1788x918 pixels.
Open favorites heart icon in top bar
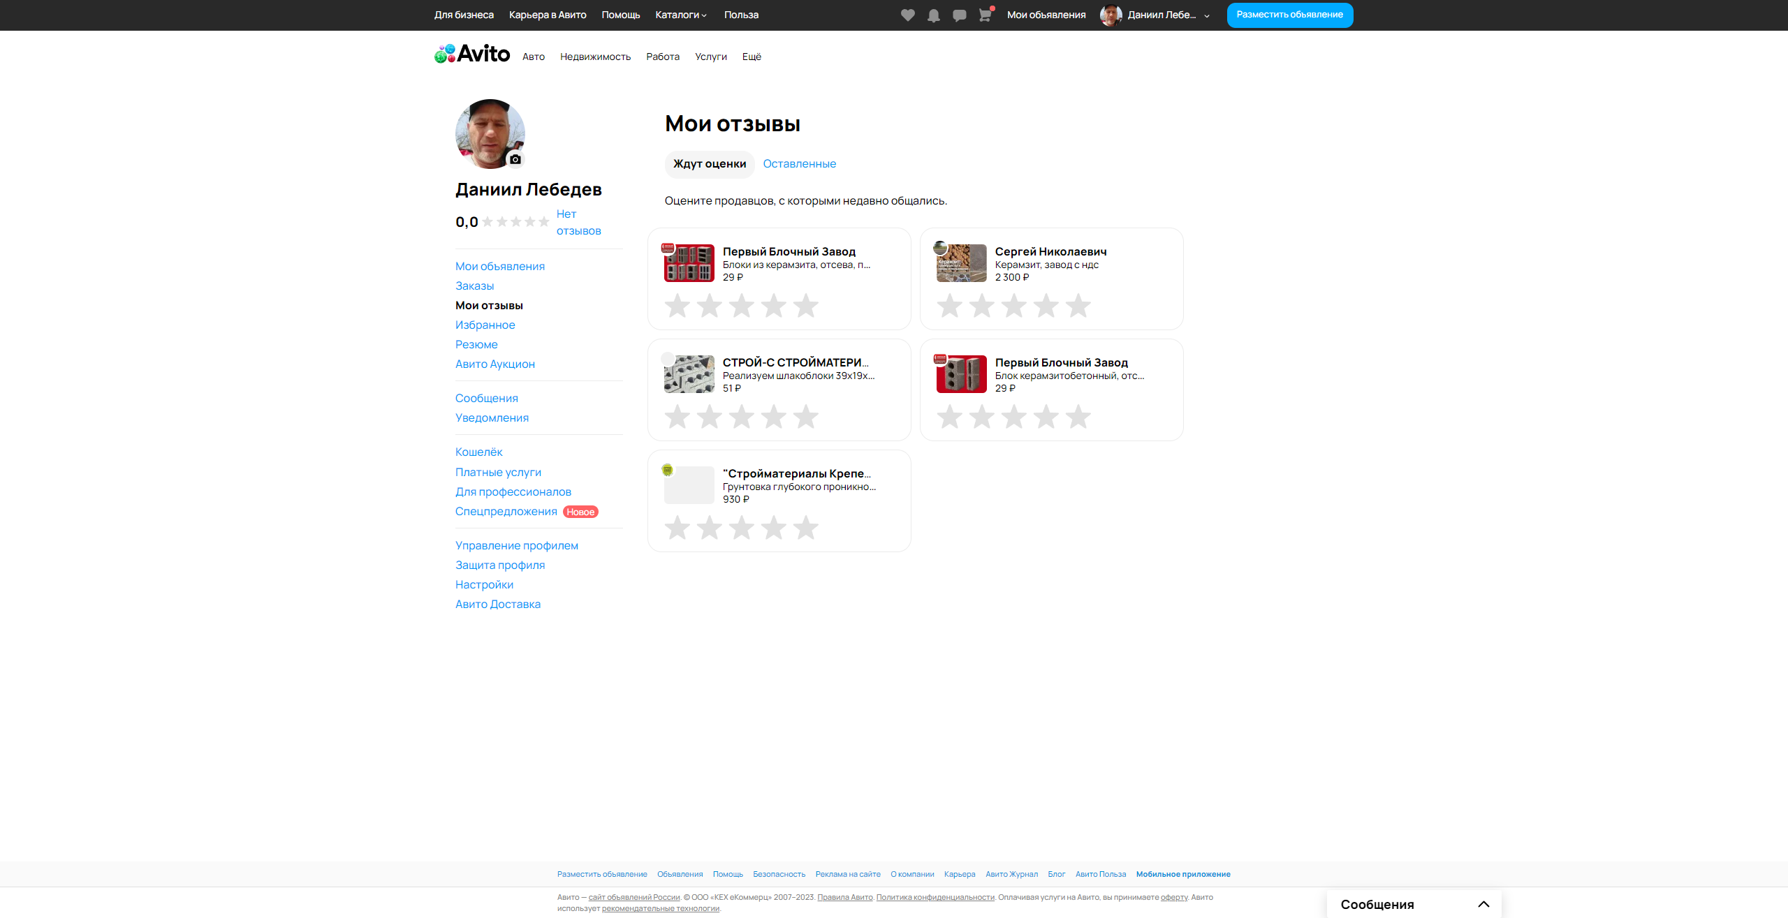[x=907, y=15]
